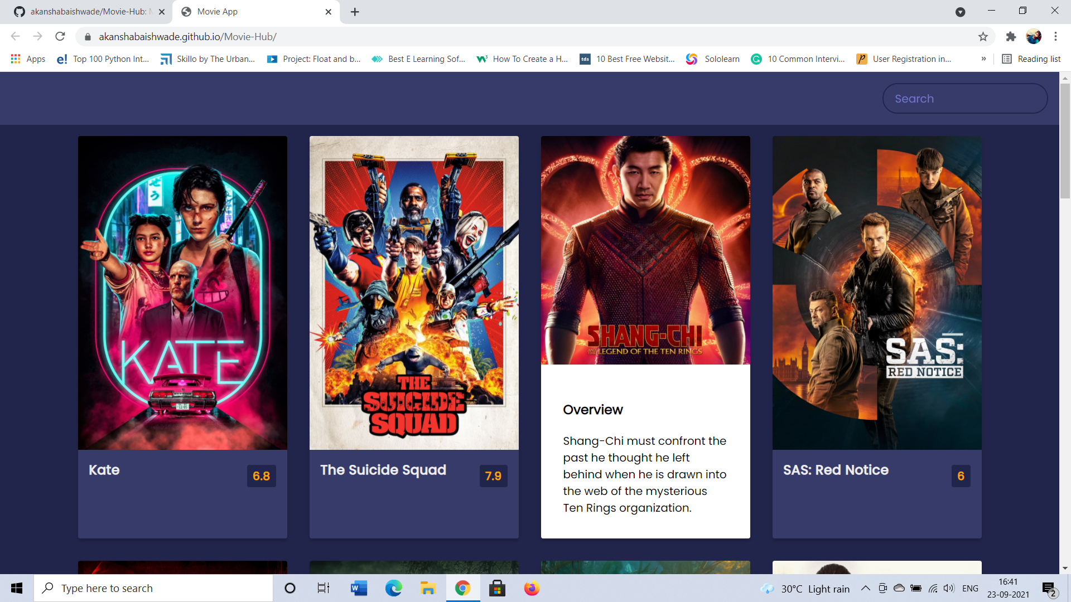Reload the page with refresh icon
1071x602 pixels.
pyautogui.click(x=60, y=37)
